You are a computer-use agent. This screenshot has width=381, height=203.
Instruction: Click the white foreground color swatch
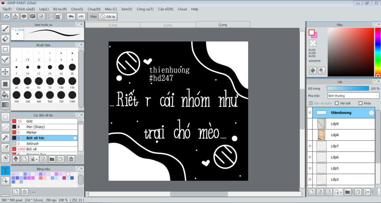[x=311, y=32]
